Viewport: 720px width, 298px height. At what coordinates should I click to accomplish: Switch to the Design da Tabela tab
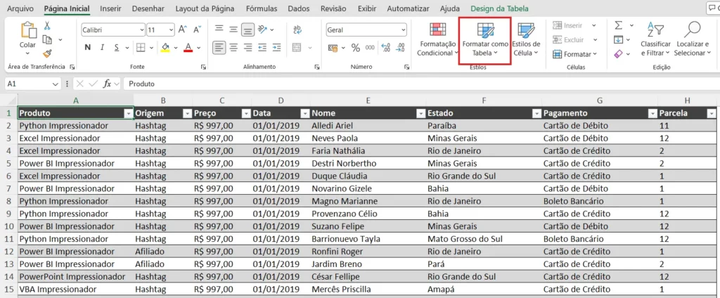point(500,8)
